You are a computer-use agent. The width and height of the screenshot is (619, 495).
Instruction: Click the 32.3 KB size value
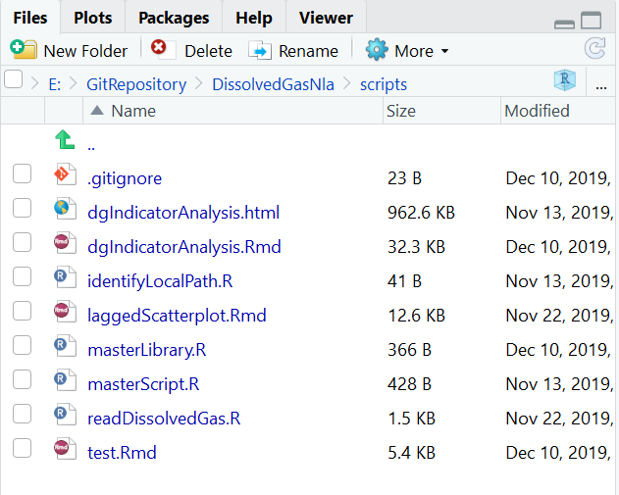[417, 247]
